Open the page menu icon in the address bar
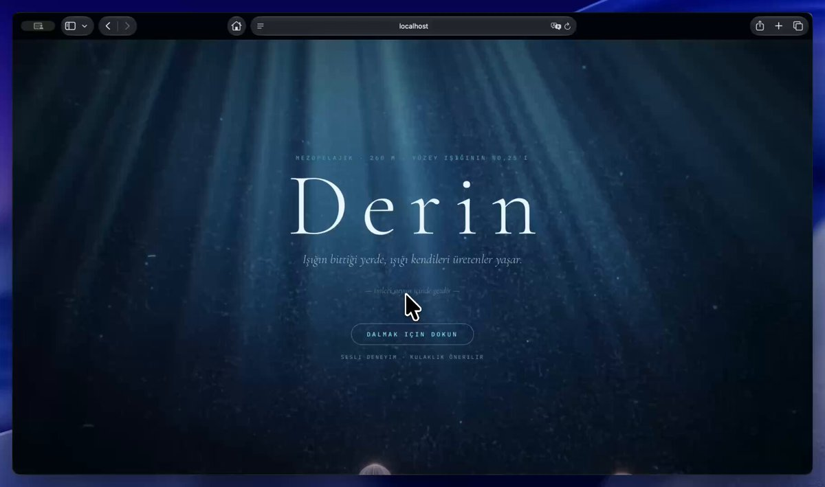The image size is (825, 487). (261, 26)
